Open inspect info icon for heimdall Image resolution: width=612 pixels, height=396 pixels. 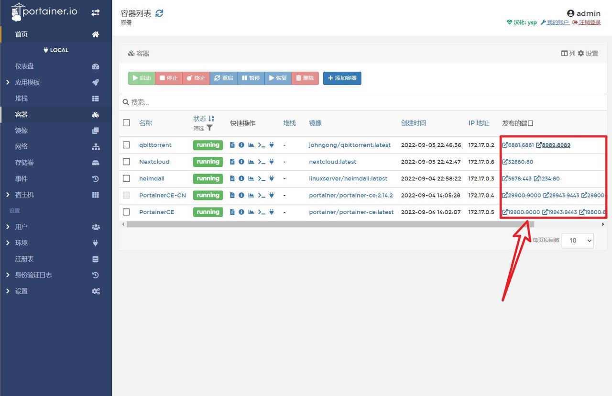click(x=241, y=178)
